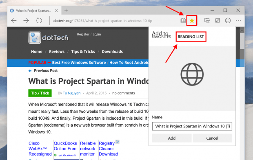Open the Login link
The image size is (253, 160).
coord(97,34)
